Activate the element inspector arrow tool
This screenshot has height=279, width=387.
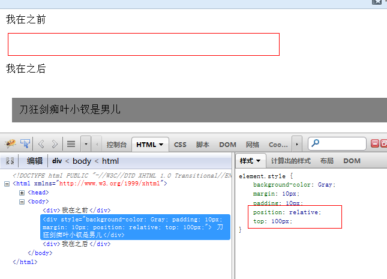pos(25,143)
